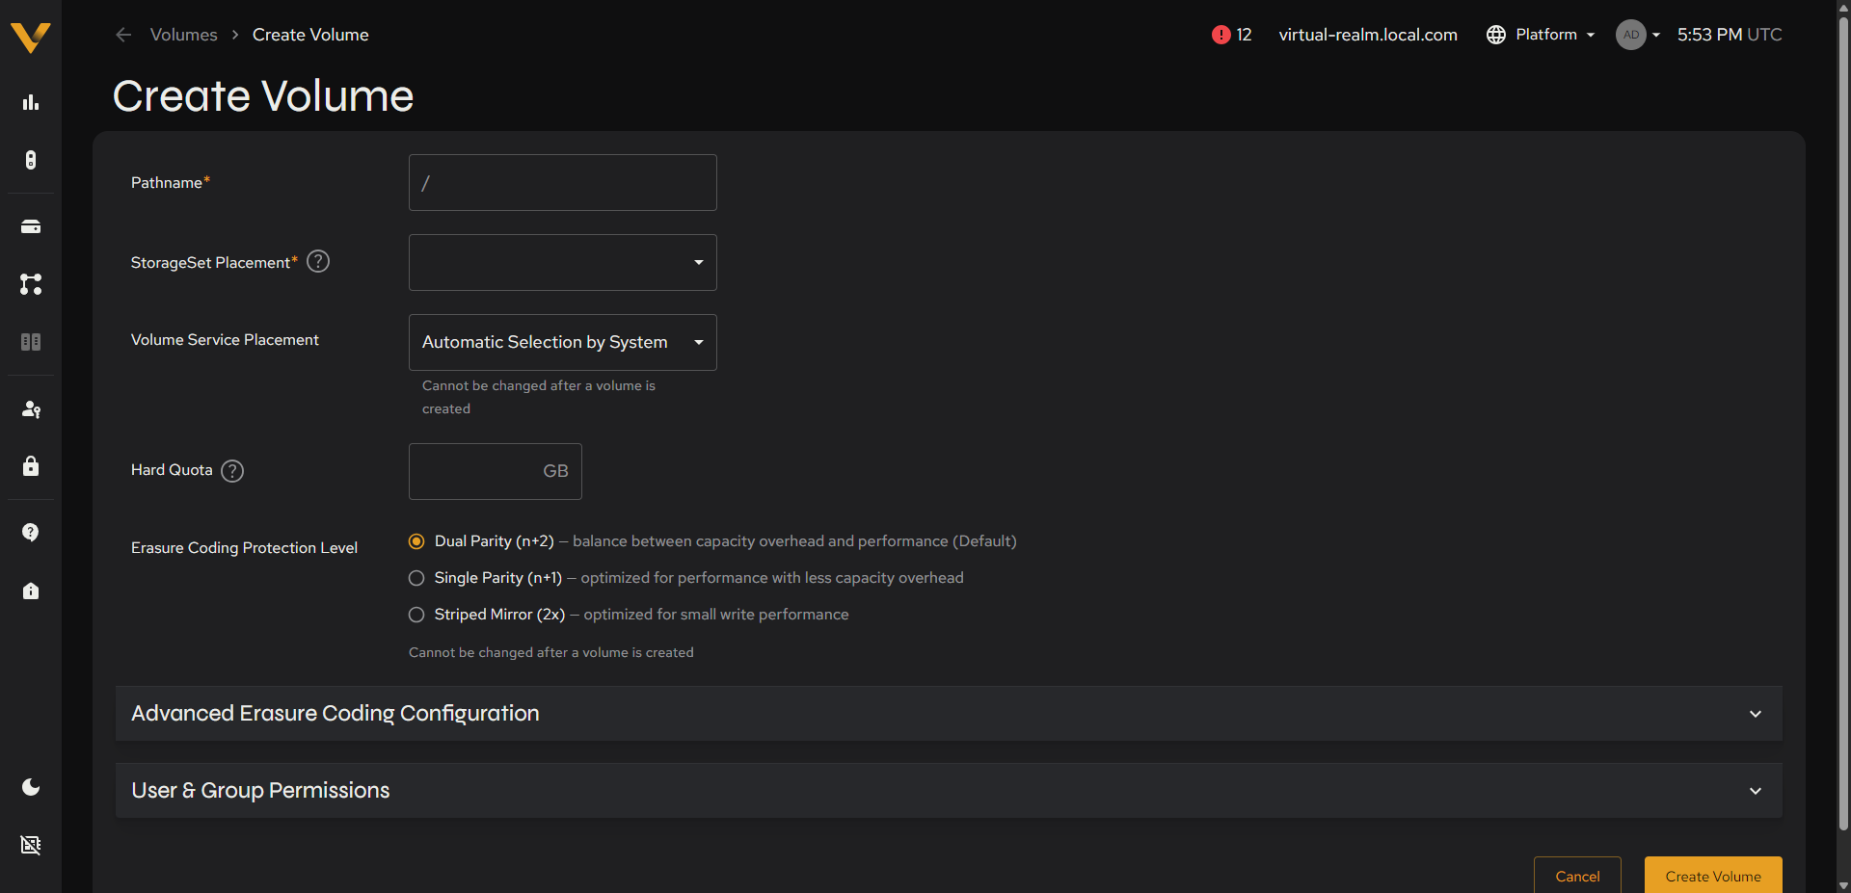Click the orange V logo in the sidebar

[30, 38]
